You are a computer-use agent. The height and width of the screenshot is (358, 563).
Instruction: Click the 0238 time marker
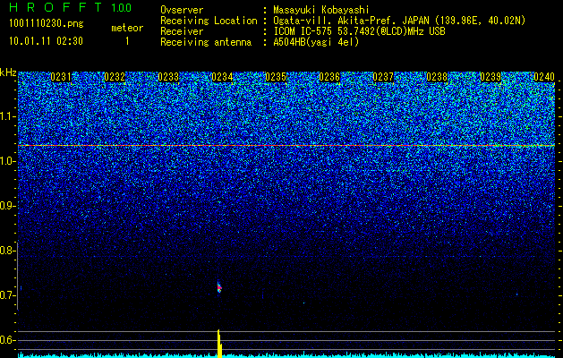(437, 77)
